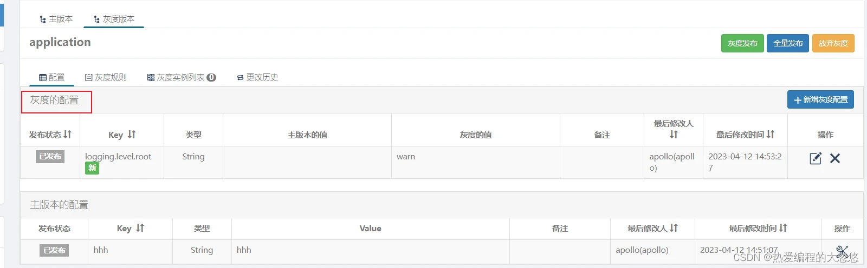Screen dimensions: 867x268
Task: Sort main version configs by last modifier
Action: click(674, 228)
